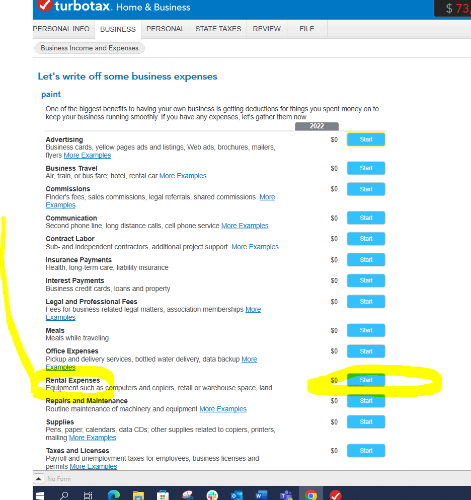This screenshot has height=500, width=471.
Task: Open Microsoft Store from the taskbar
Action: tap(163, 495)
